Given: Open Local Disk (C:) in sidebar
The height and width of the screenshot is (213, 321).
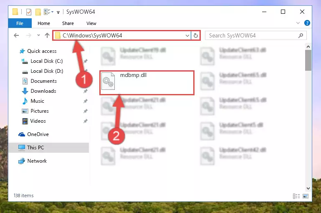Looking at the screenshot, I should click(x=47, y=61).
